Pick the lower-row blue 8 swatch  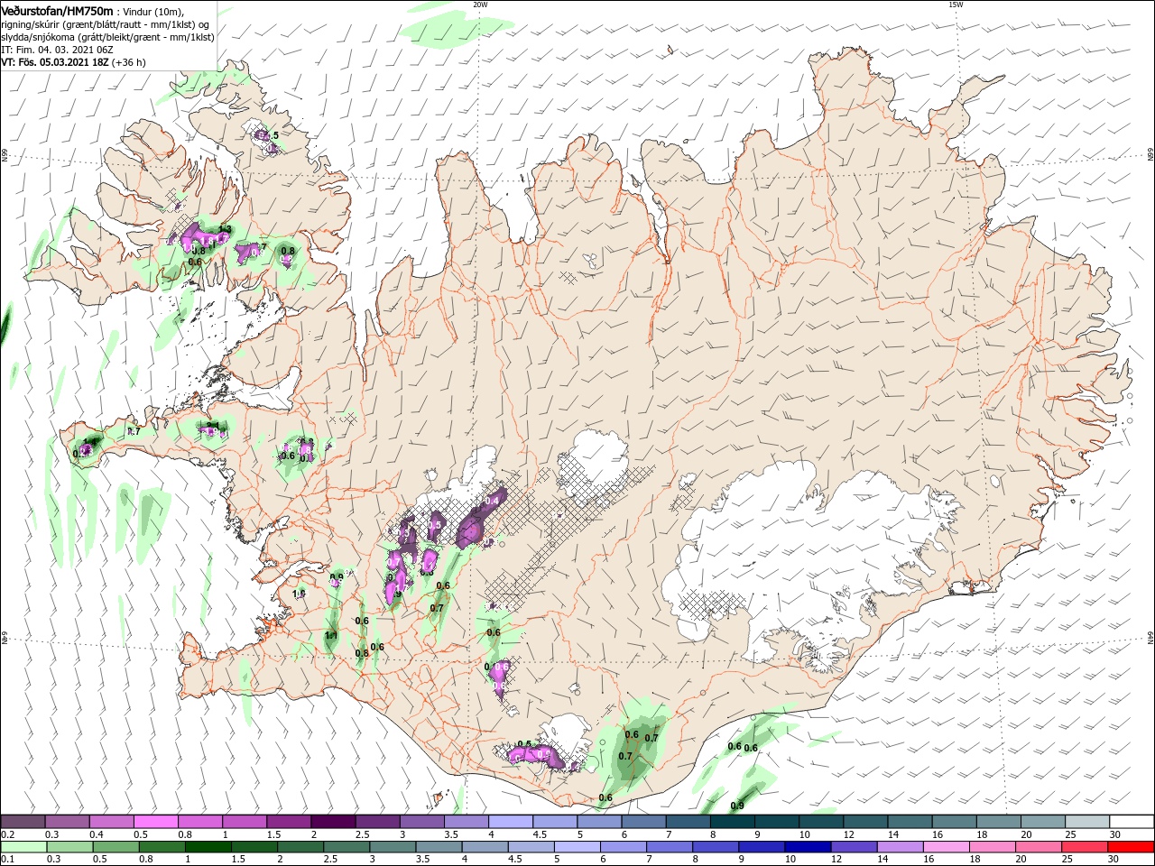pos(716,847)
